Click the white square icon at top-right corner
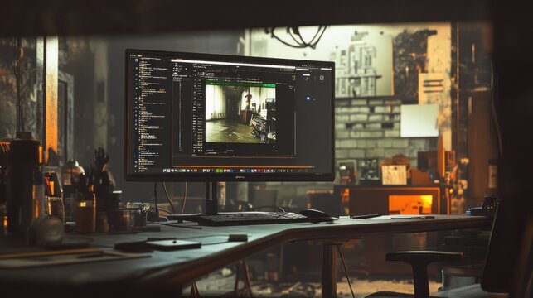Screen dimensions: 533x298 point(322,78)
